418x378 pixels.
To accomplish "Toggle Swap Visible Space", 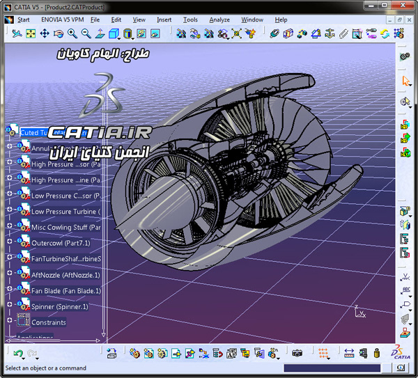I will tap(155, 34).
